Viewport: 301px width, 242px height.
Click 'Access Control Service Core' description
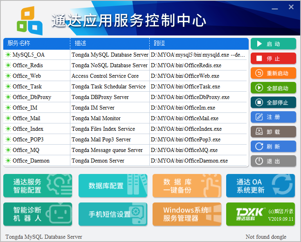pyautogui.click(x=105, y=76)
